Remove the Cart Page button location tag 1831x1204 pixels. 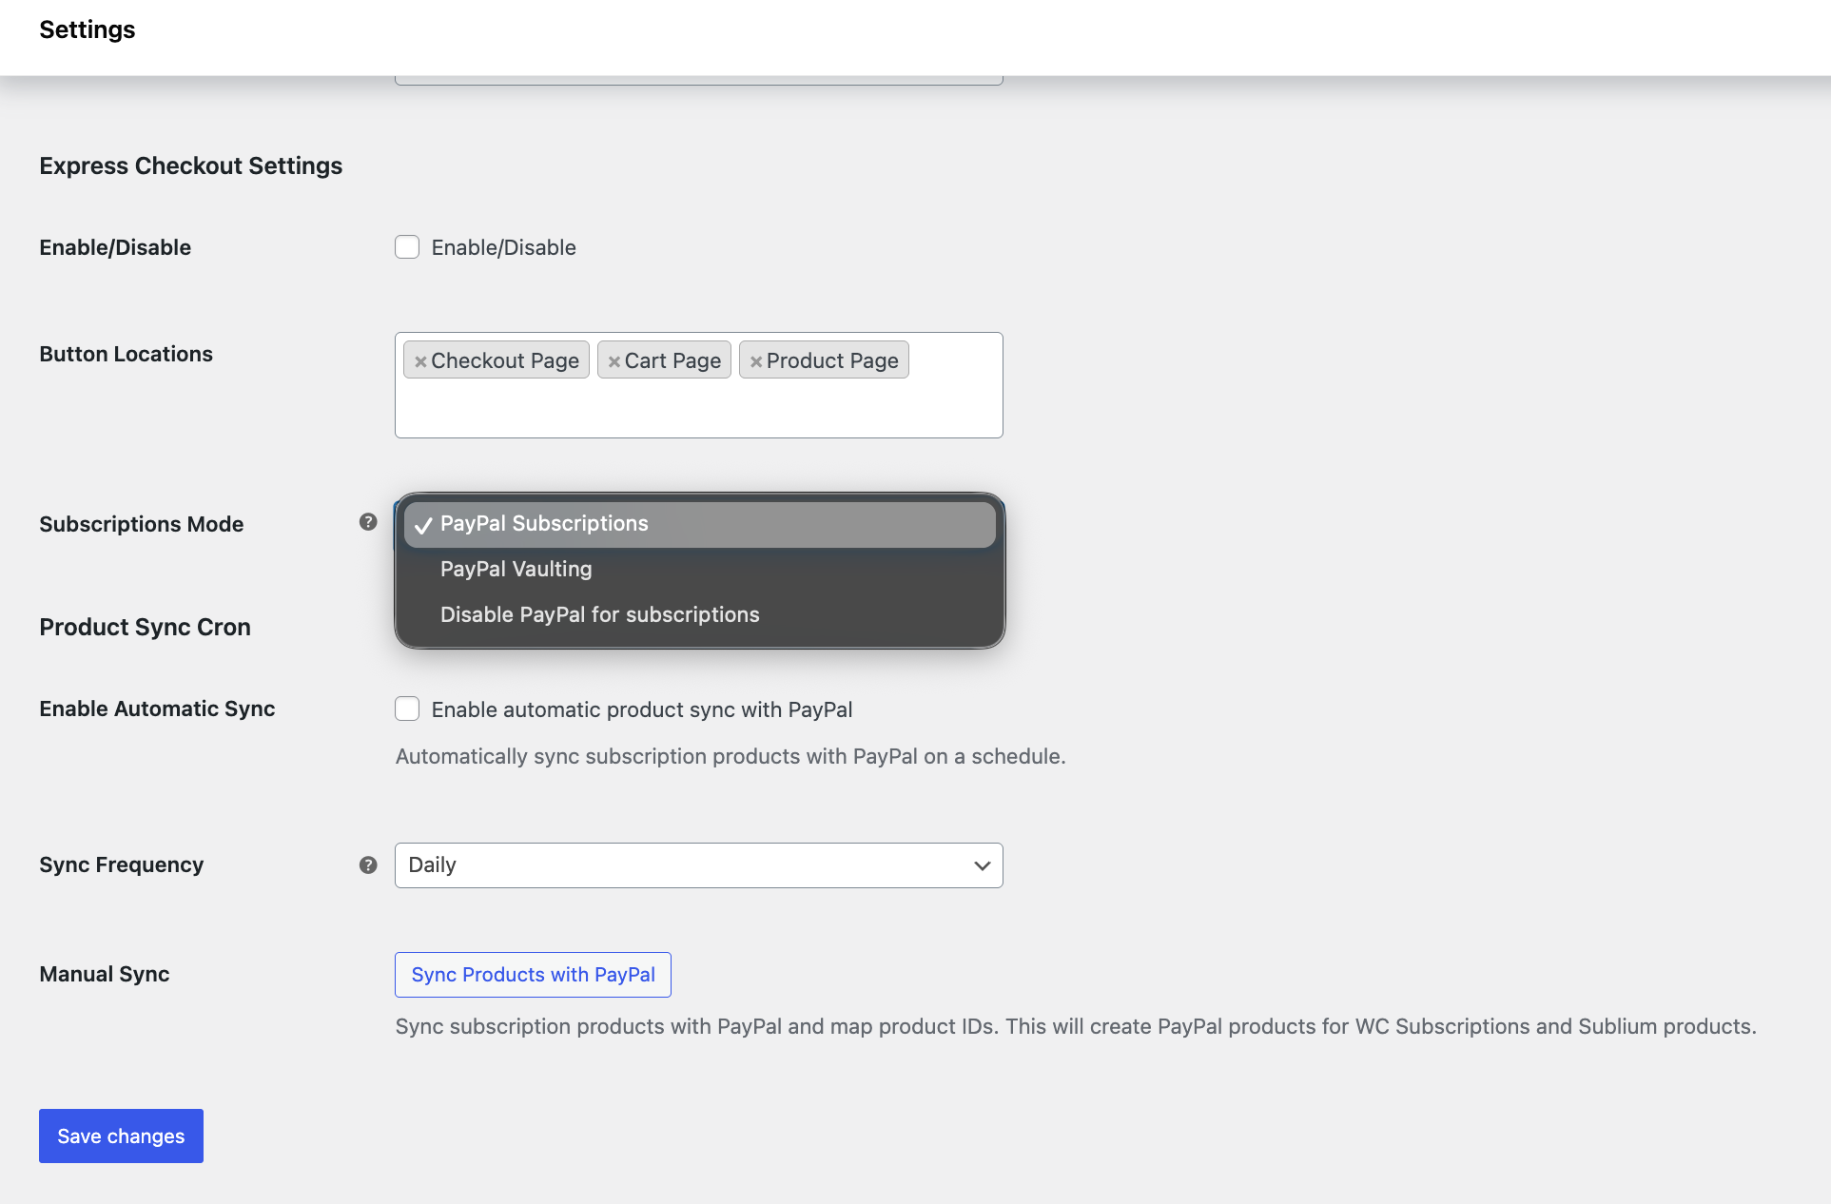pos(614,360)
